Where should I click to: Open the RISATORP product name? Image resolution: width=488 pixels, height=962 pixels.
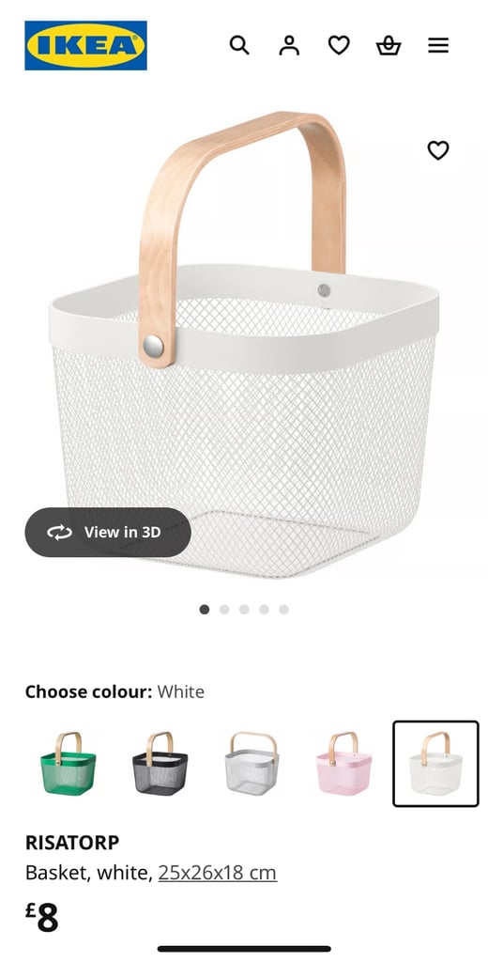coord(72,843)
